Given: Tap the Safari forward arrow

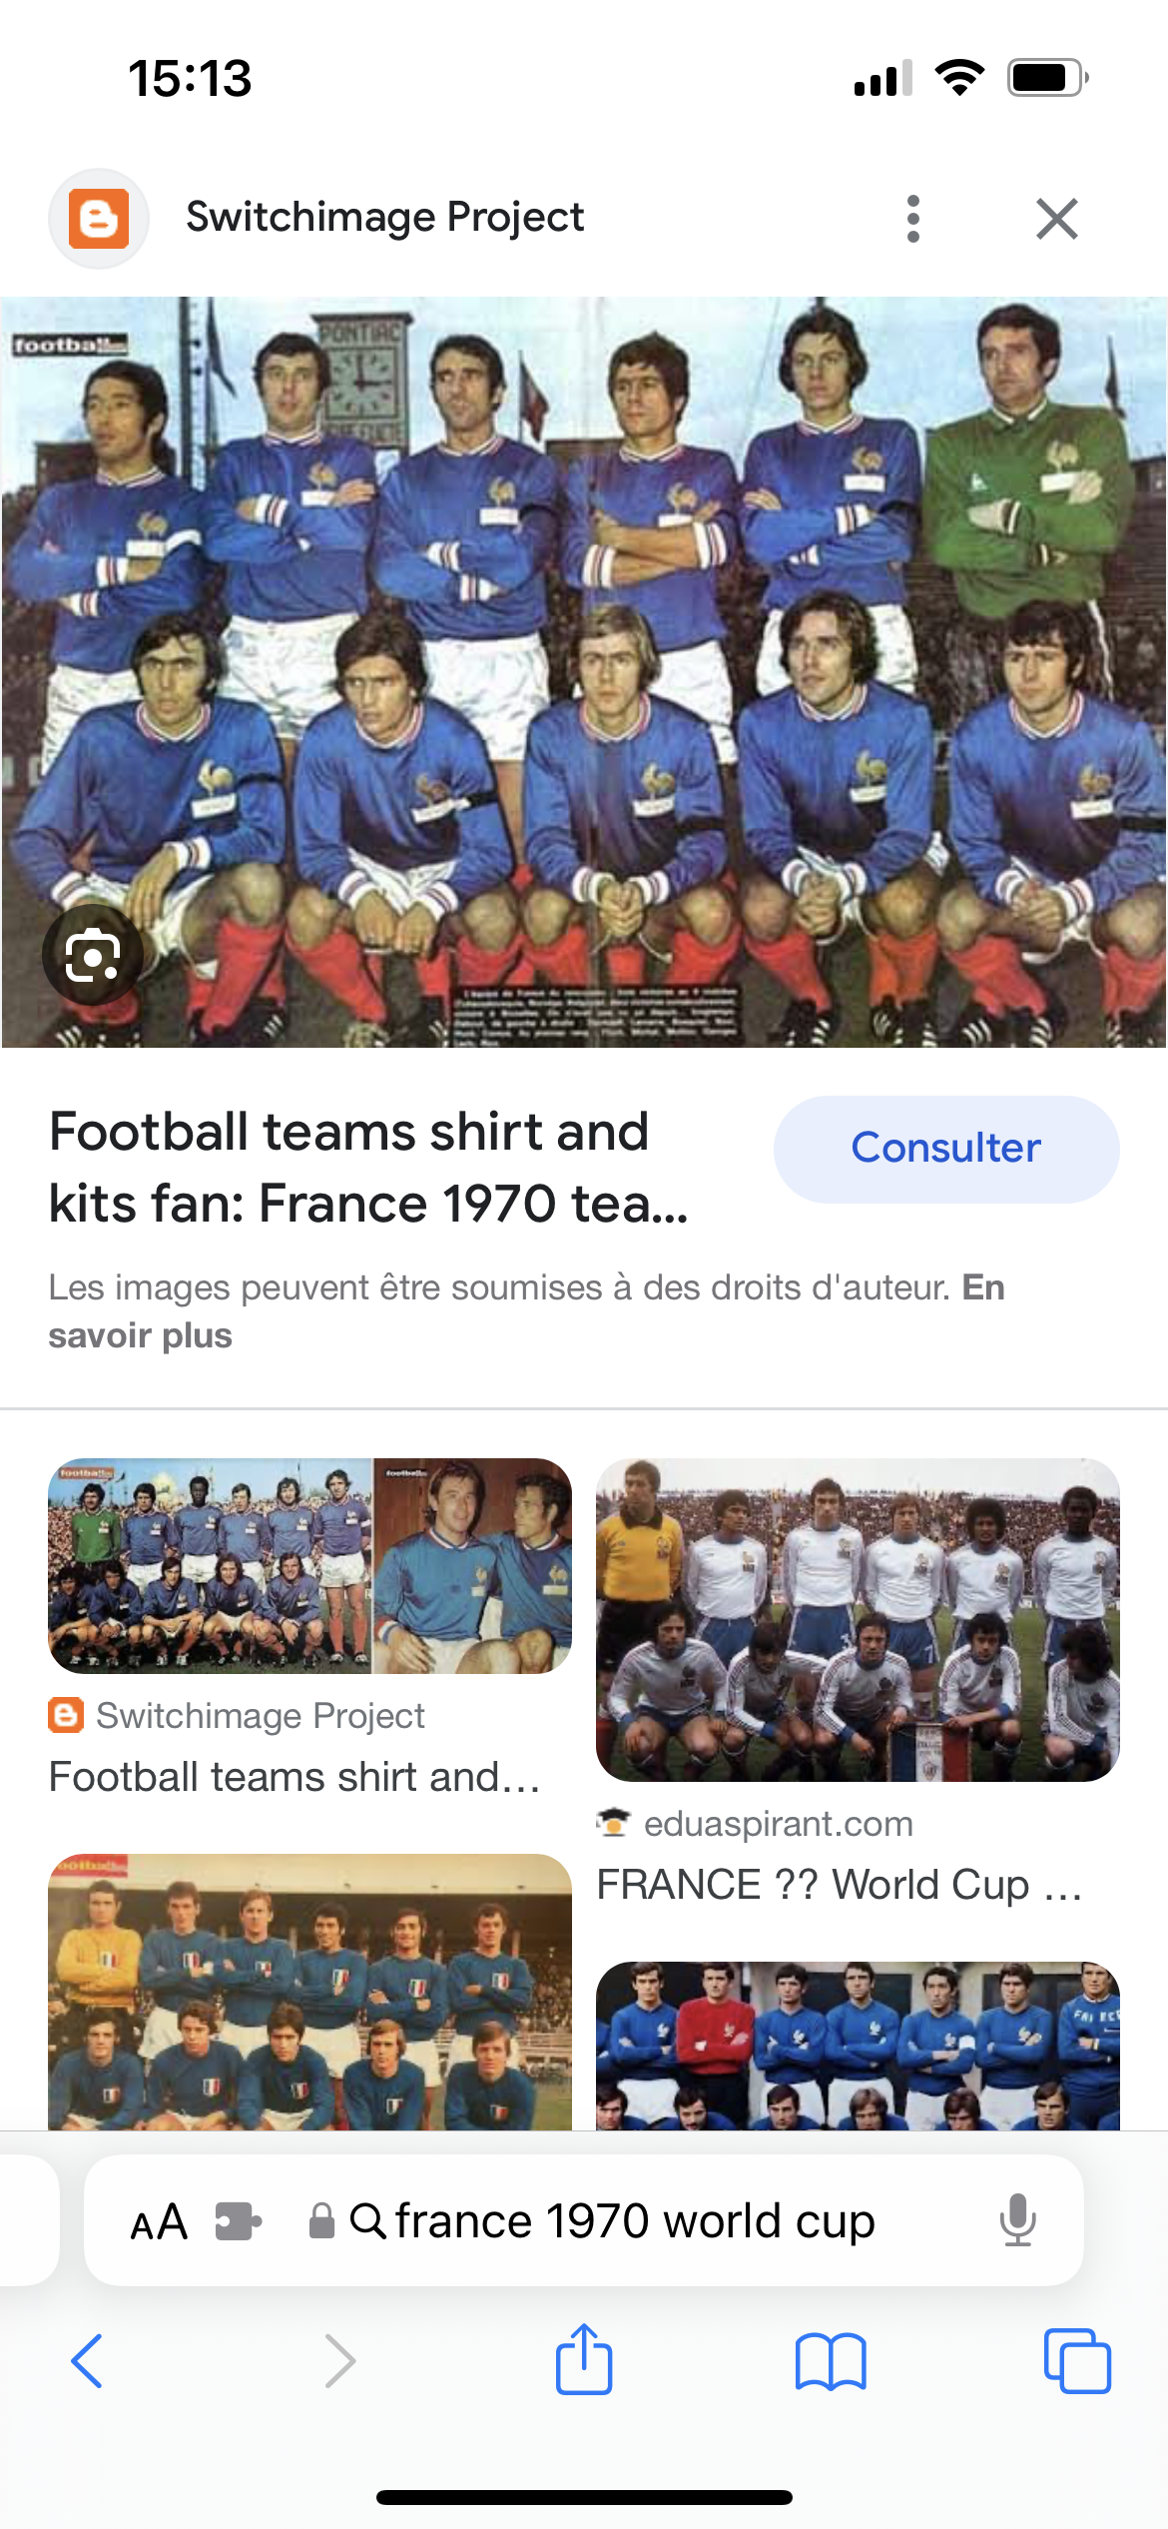Looking at the screenshot, I should pos(340,2361).
